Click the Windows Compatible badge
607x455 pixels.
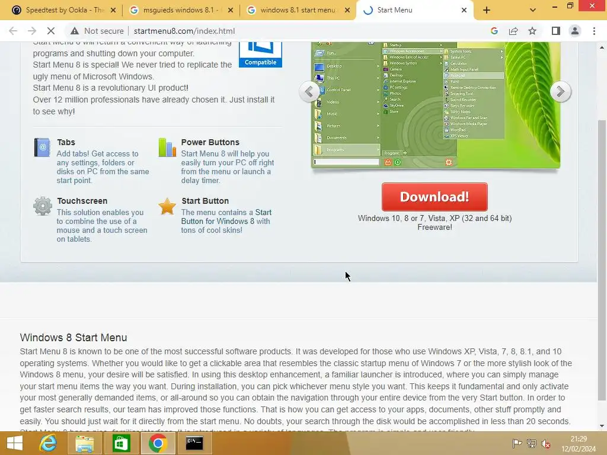tap(260, 55)
